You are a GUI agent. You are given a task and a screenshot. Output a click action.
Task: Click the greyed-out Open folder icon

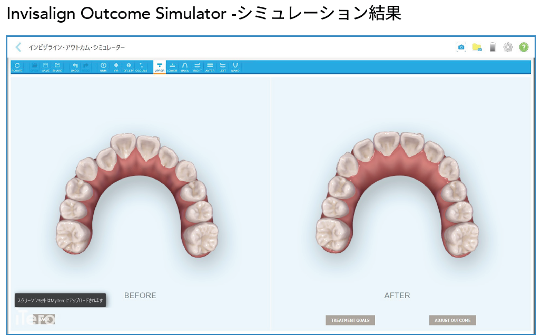pos(35,67)
